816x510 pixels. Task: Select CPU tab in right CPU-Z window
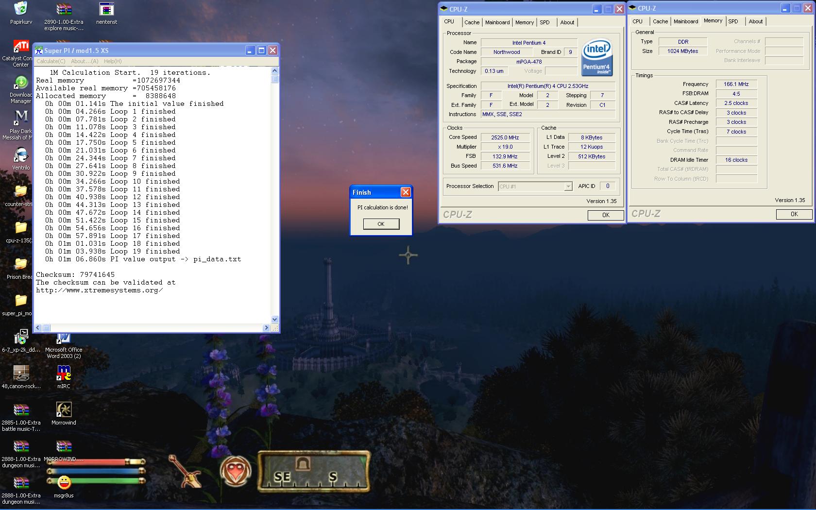(638, 21)
